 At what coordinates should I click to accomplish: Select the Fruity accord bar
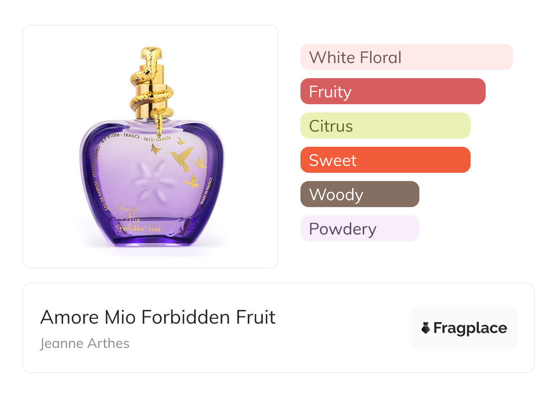coord(393,91)
